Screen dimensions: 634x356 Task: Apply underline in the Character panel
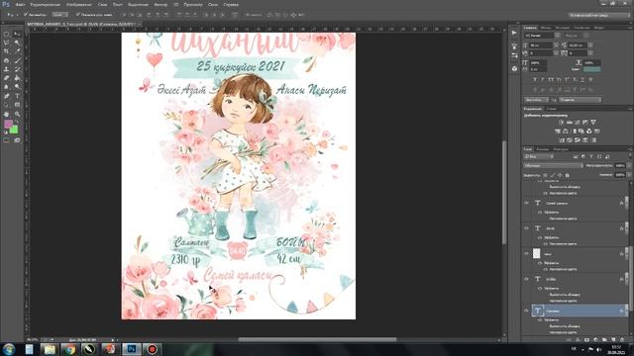tap(582, 79)
